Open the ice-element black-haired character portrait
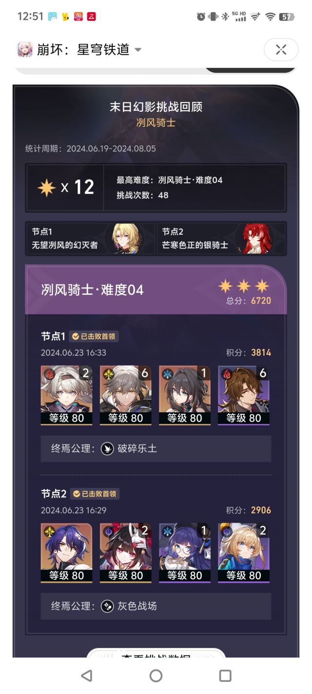 point(185,395)
